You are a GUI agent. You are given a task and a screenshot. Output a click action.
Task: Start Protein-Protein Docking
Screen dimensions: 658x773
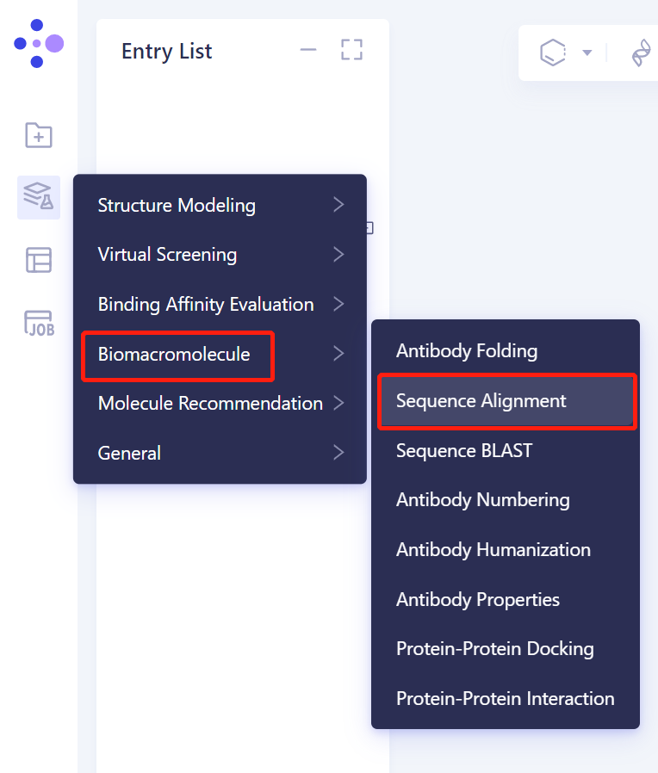tap(495, 648)
